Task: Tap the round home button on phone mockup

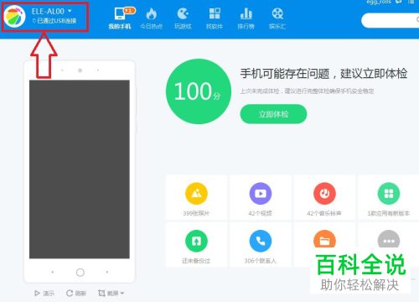Action: click(x=80, y=272)
